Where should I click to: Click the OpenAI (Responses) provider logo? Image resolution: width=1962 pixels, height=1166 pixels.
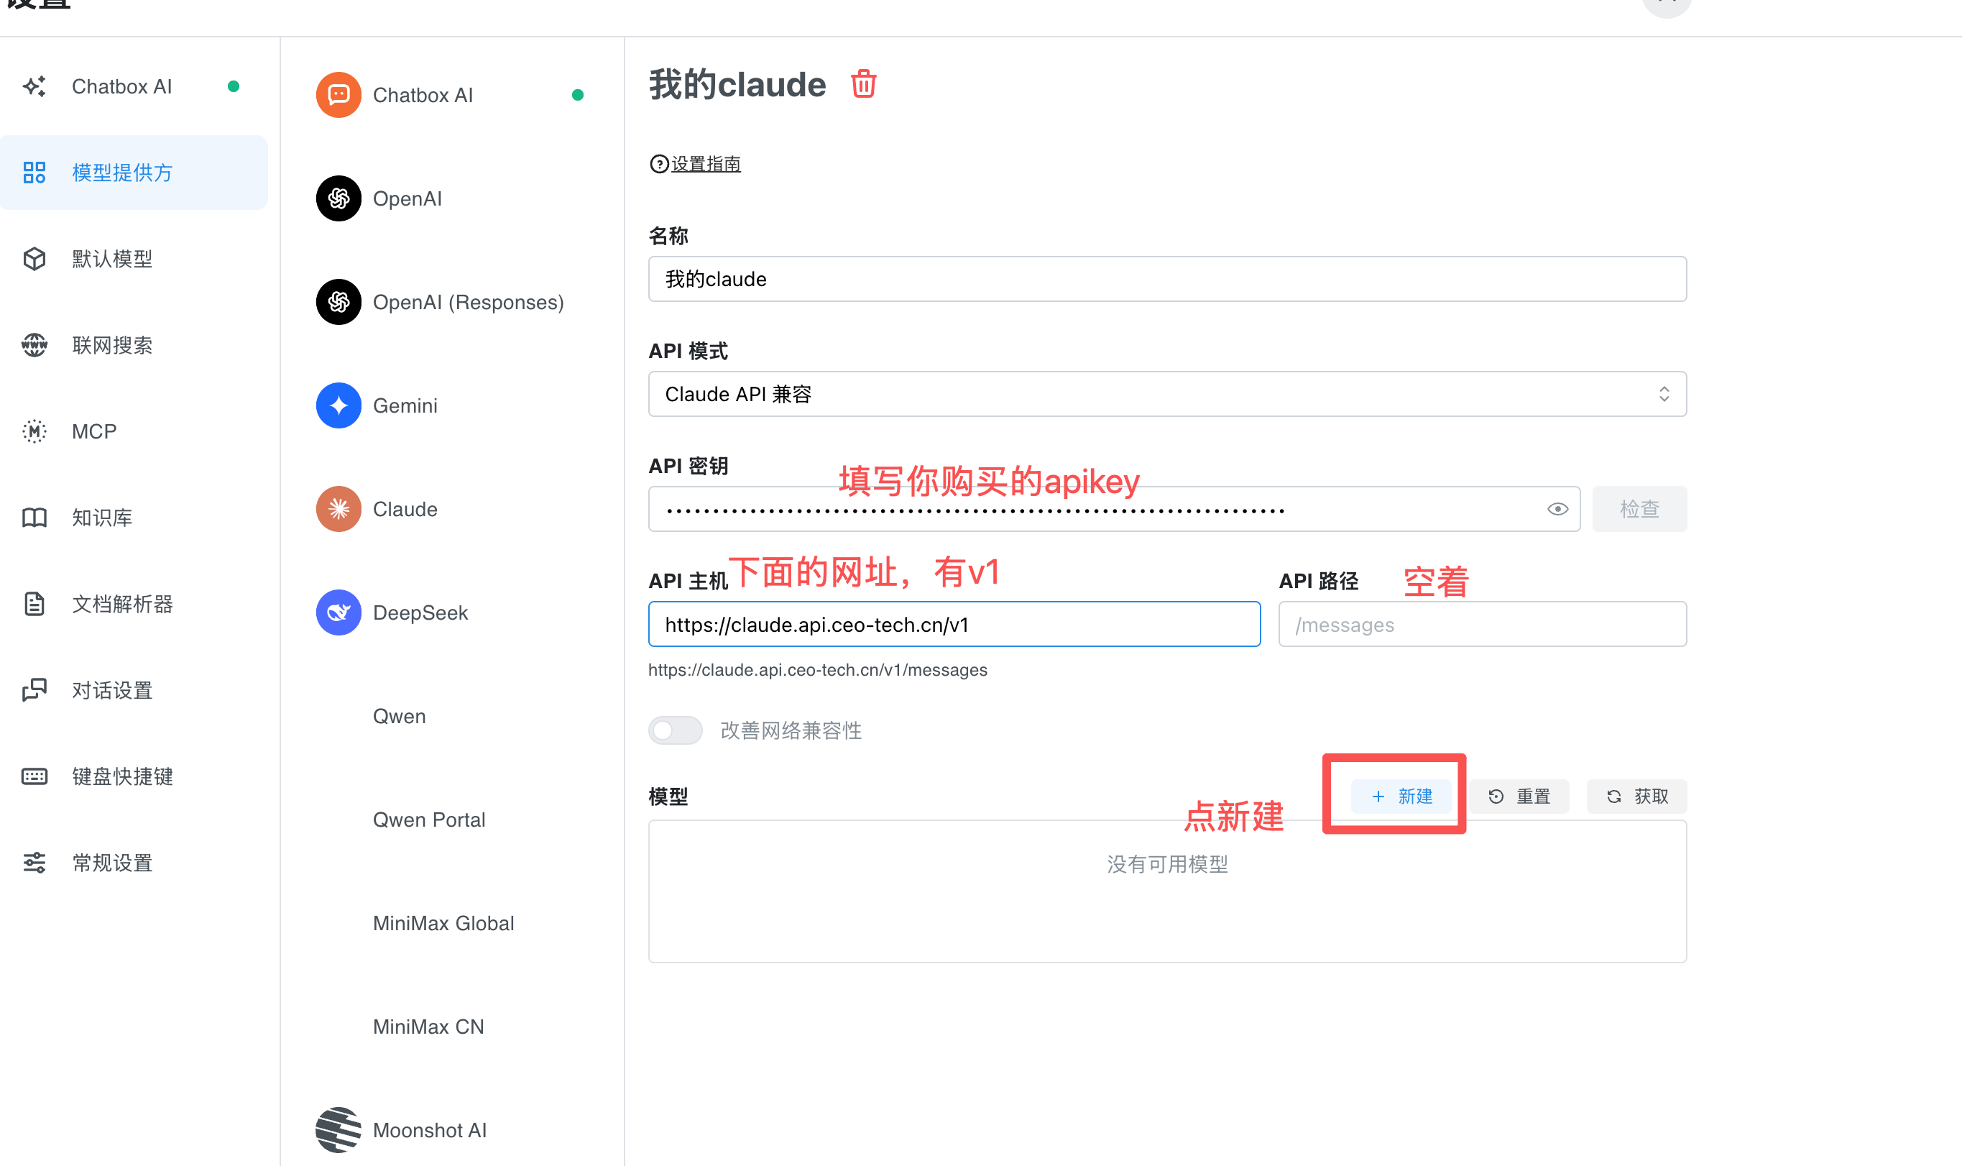(x=338, y=302)
